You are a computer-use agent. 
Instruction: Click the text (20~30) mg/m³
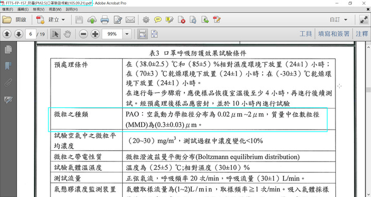[x=151, y=140]
